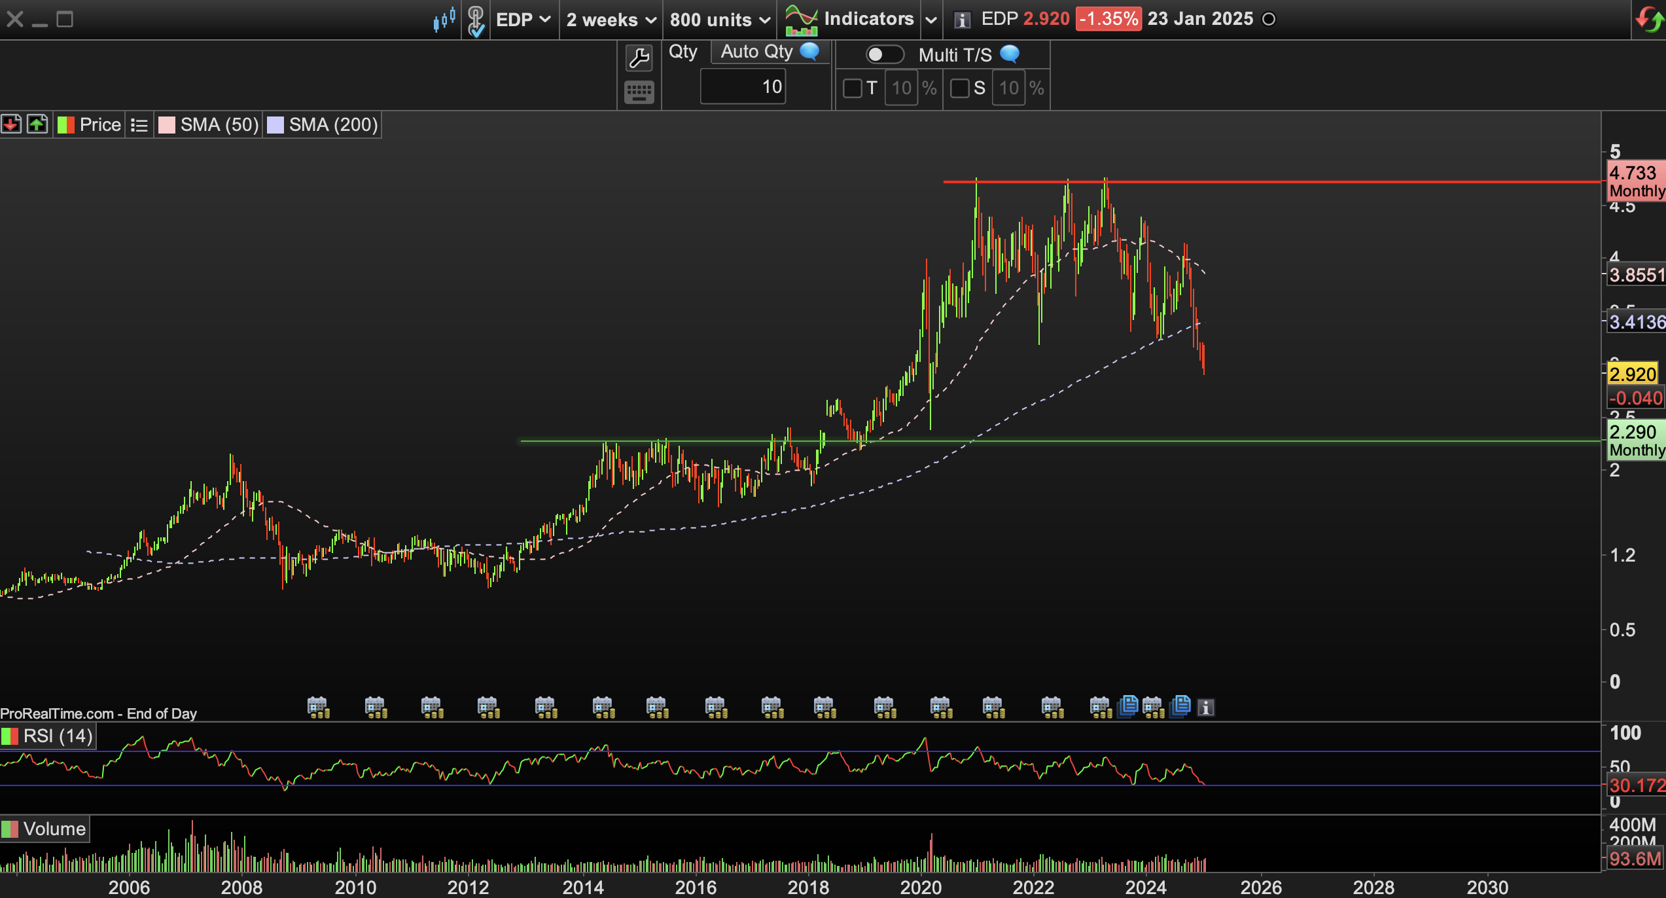The image size is (1666, 898).
Task: Toggle the Multi T/S switch
Action: [x=884, y=54]
